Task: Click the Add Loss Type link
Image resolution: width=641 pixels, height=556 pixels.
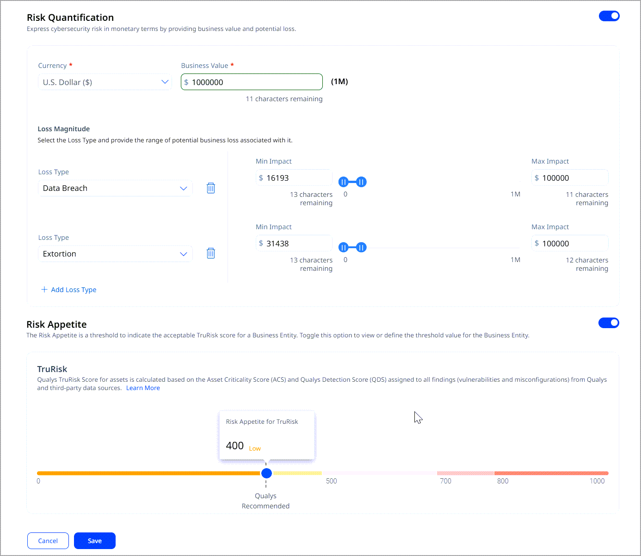Action: [x=74, y=290]
